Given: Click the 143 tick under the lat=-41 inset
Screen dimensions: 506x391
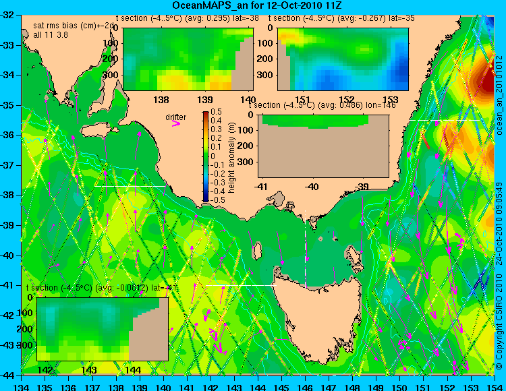Looking at the screenshot, I should click(89, 369).
